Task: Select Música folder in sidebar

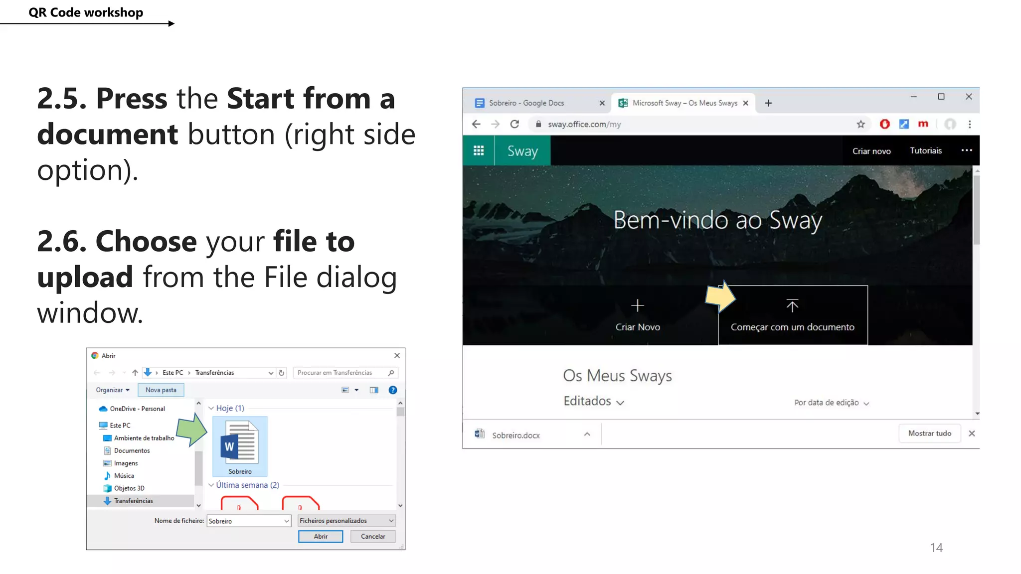Action: pos(119,475)
